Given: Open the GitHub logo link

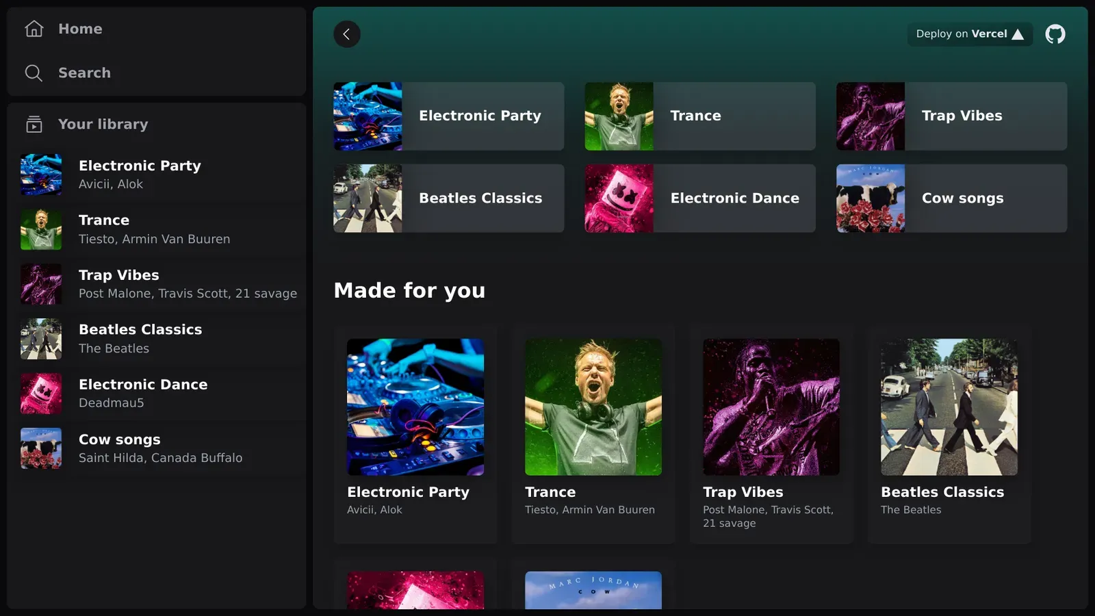Looking at the screenshot, I should click(1055, 34).
